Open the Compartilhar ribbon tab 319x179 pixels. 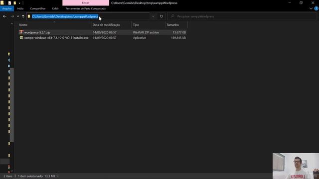coord(38,8)
